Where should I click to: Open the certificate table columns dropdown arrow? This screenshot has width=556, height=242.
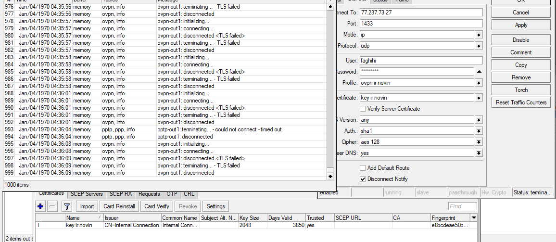coord(474,218)
